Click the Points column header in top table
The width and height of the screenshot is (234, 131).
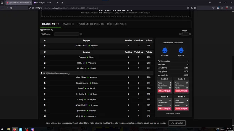[x=149, y=40]
